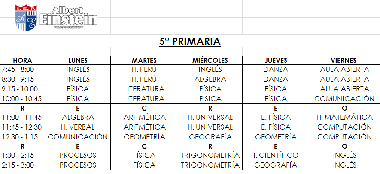Select Friday's COMUNICACIÓN cell
380x174 pixels.
(x=344, y=98)
